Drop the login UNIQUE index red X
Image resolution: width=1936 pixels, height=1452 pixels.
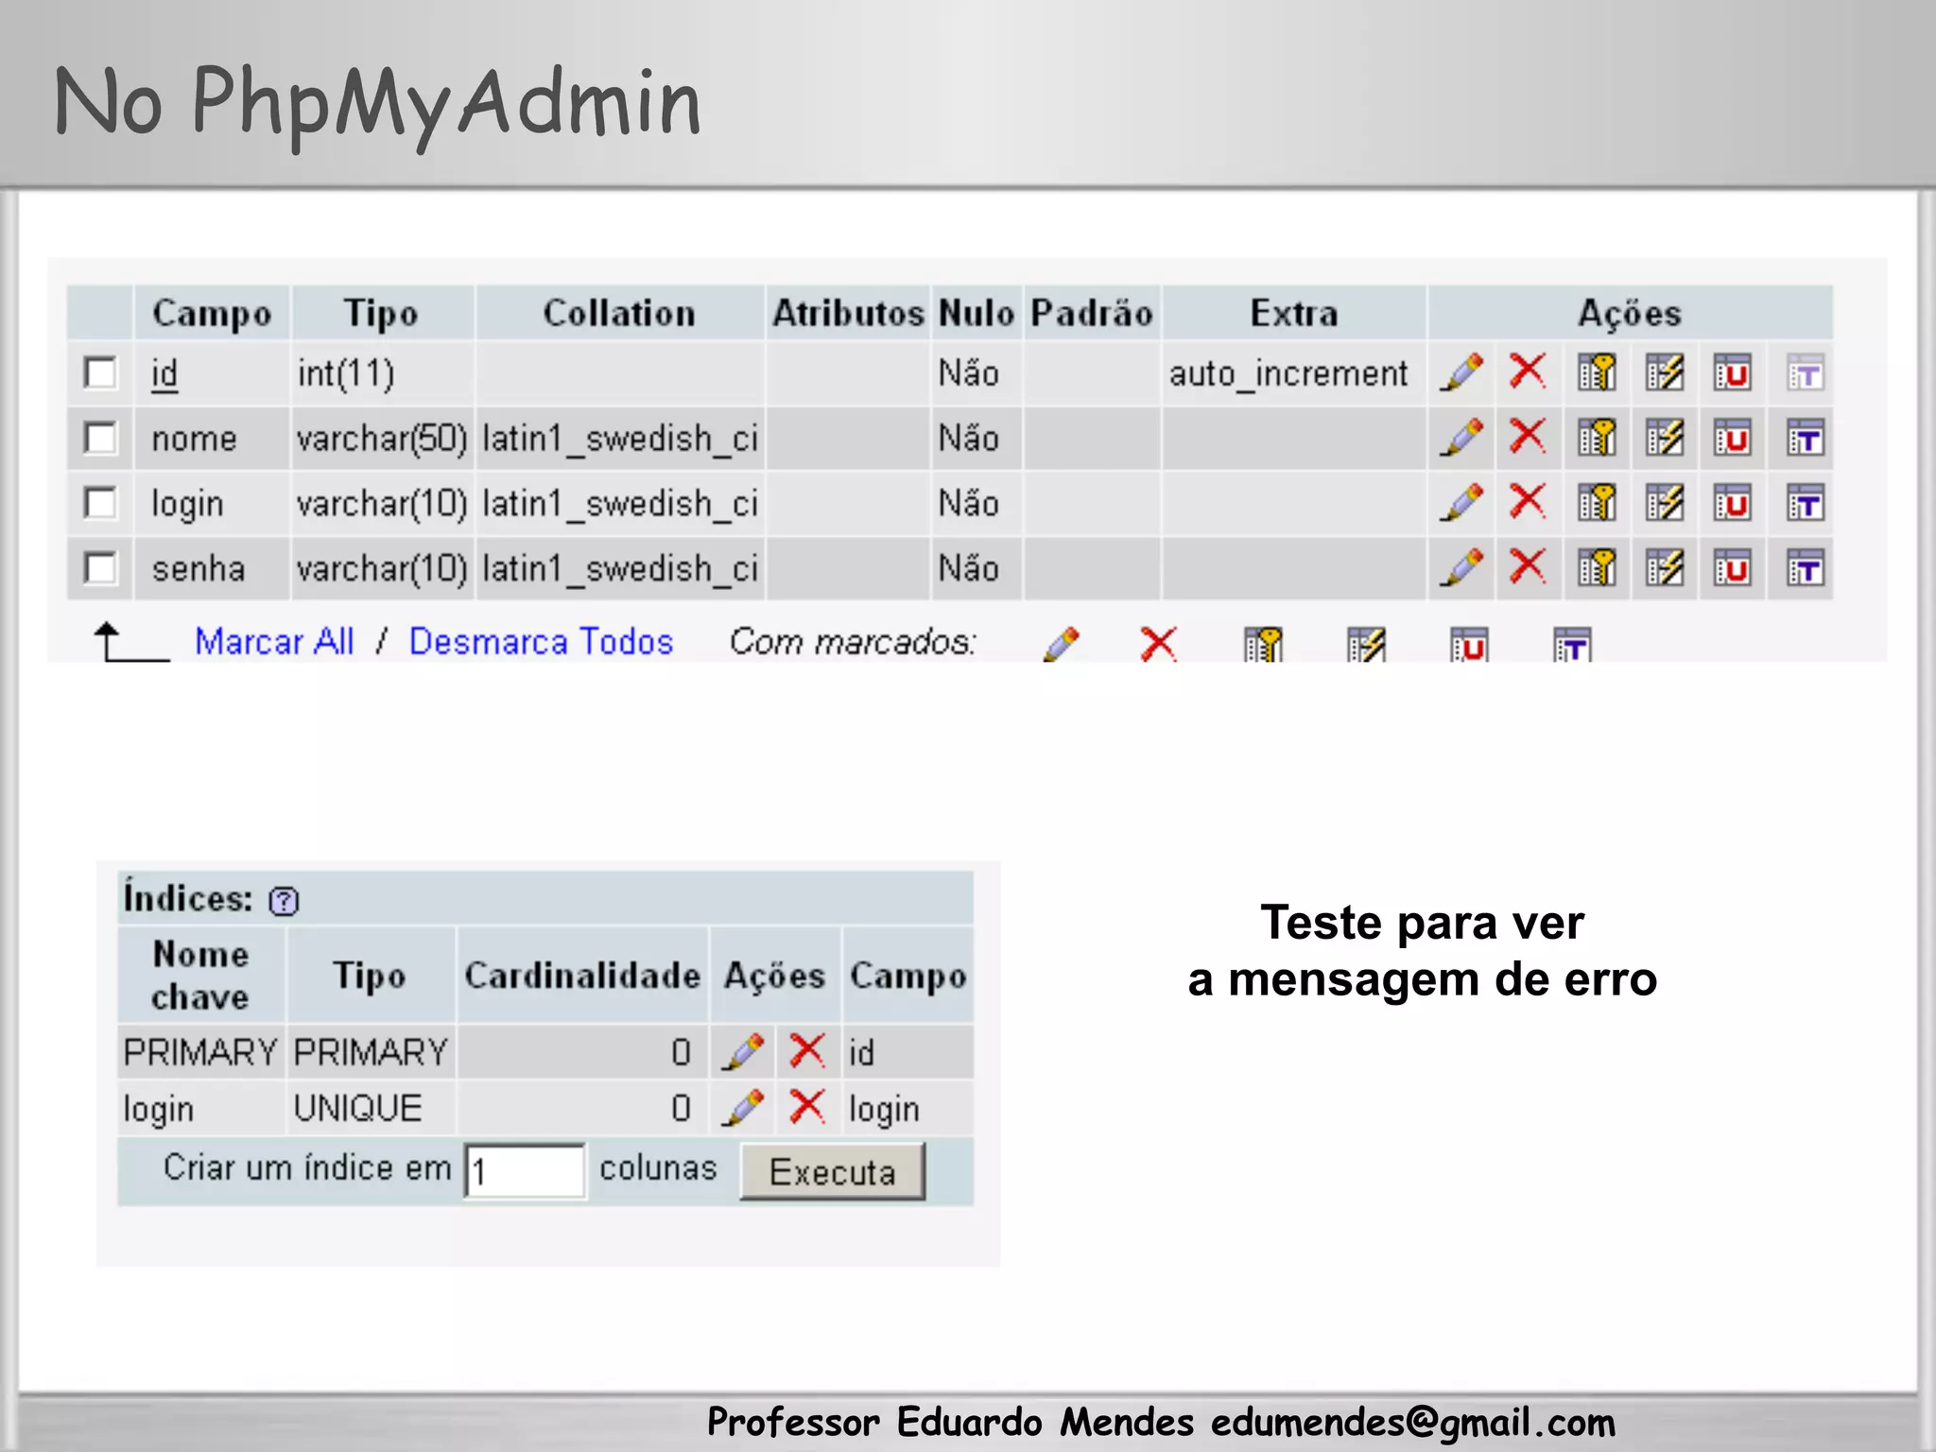click(x=807, y=1106)
